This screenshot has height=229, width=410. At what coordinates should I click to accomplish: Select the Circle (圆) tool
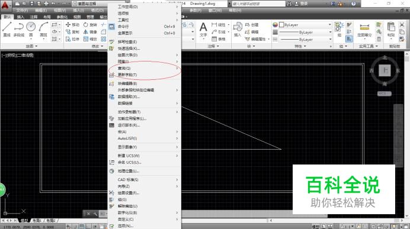click(31, 29)
